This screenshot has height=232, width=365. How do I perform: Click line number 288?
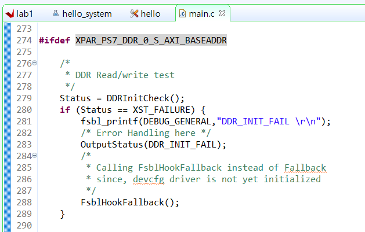tap(24, 202)
